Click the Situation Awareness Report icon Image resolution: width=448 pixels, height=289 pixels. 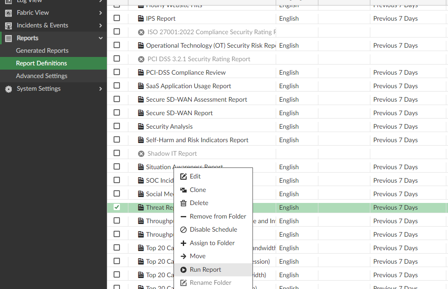[141, 167]
